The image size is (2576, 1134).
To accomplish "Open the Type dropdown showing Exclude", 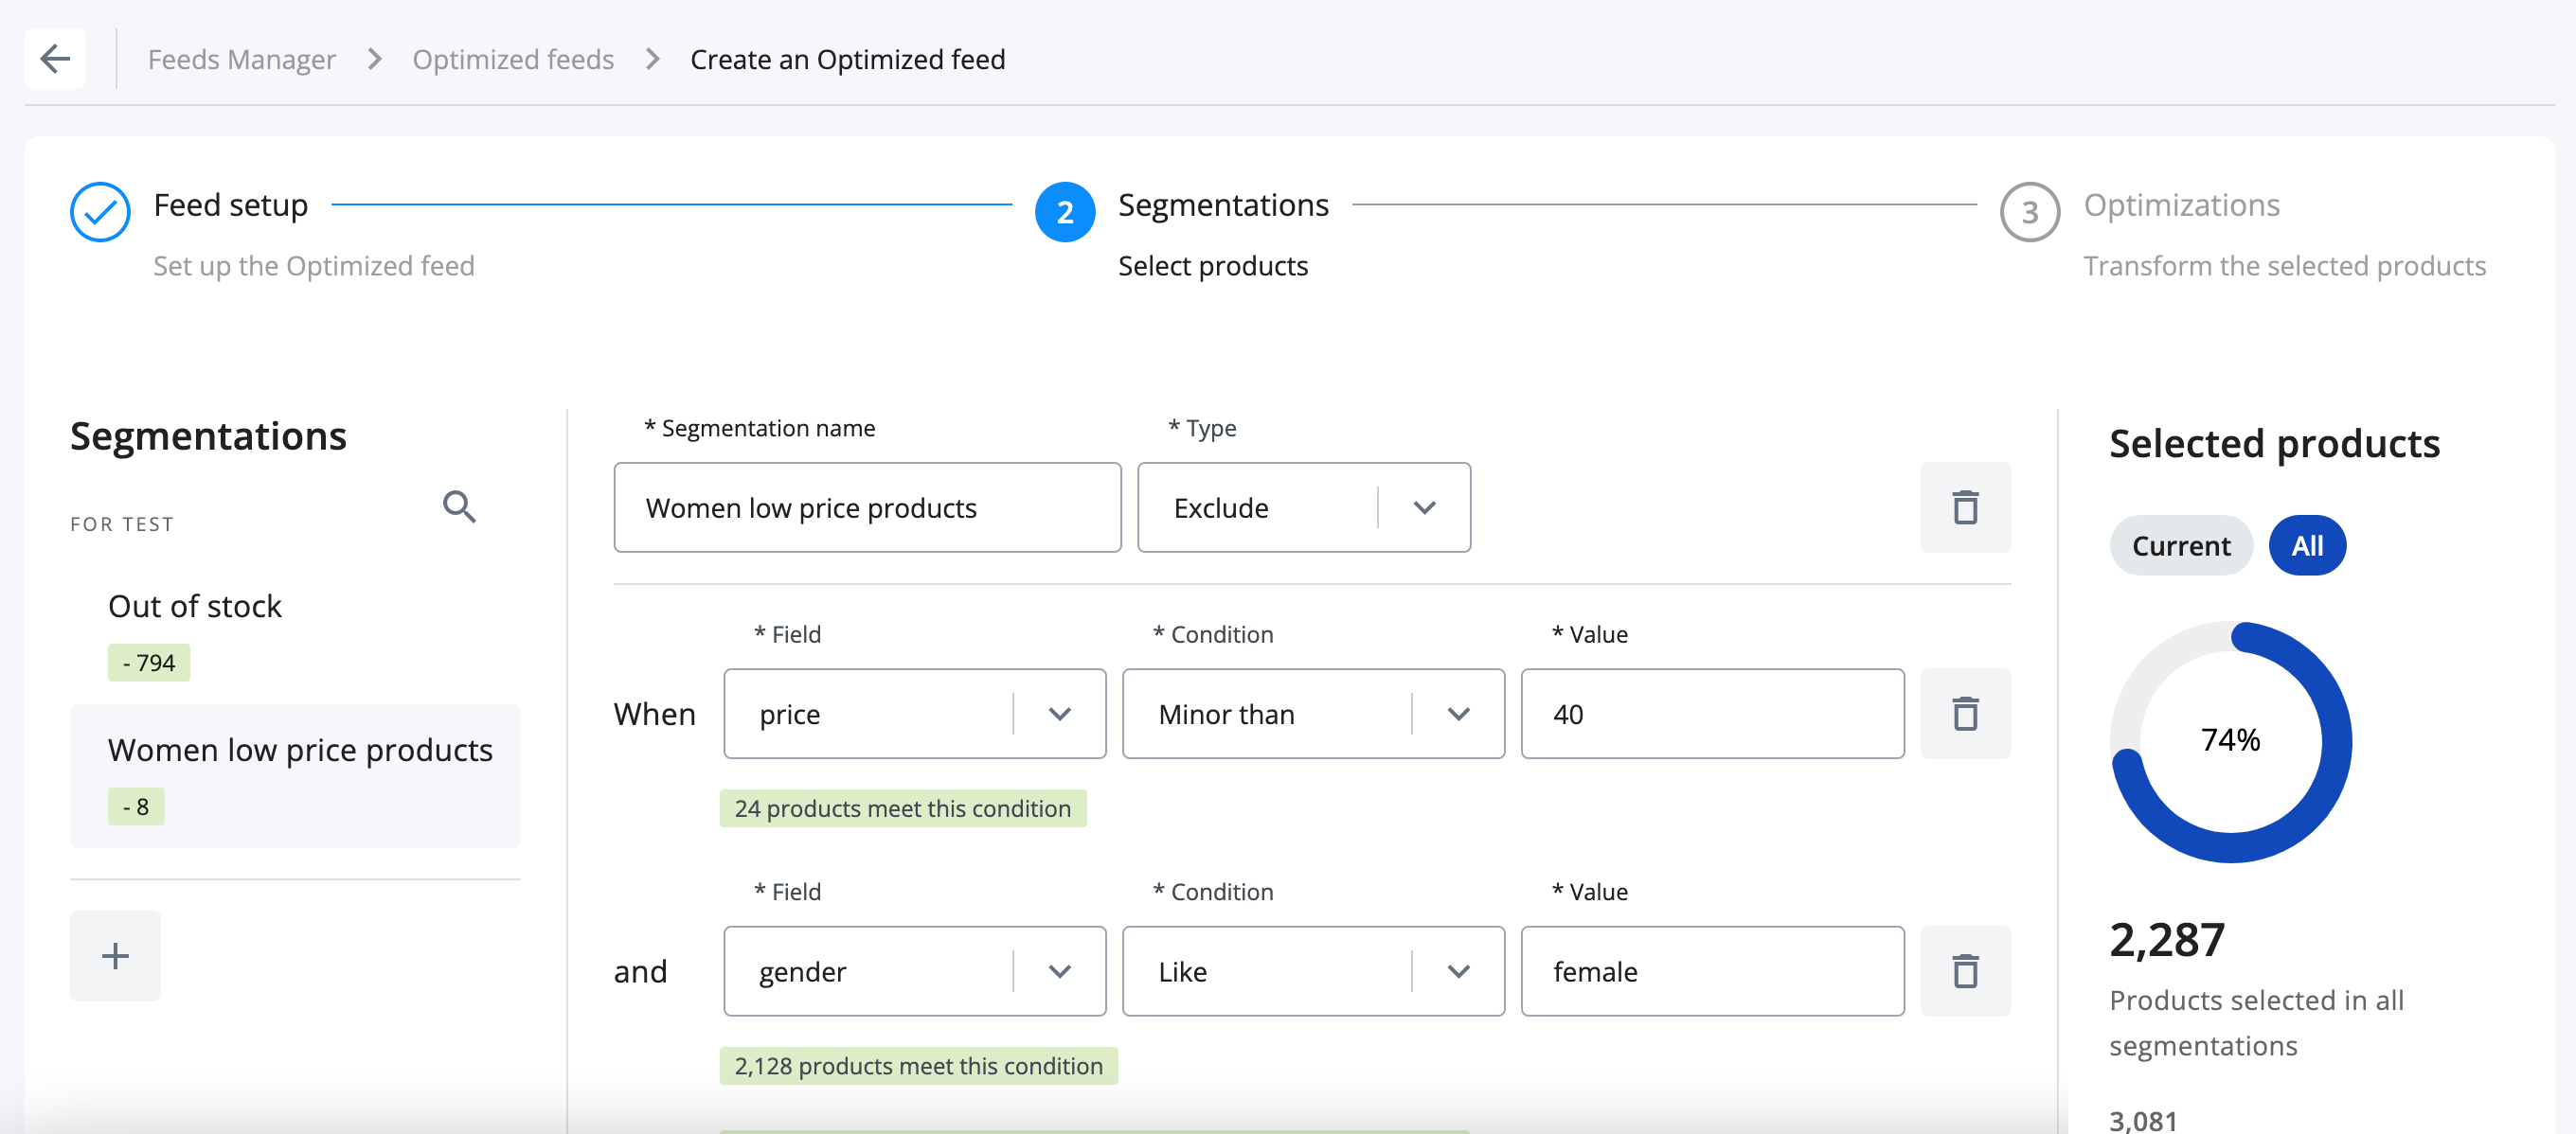I will (x=1304, y=507).
